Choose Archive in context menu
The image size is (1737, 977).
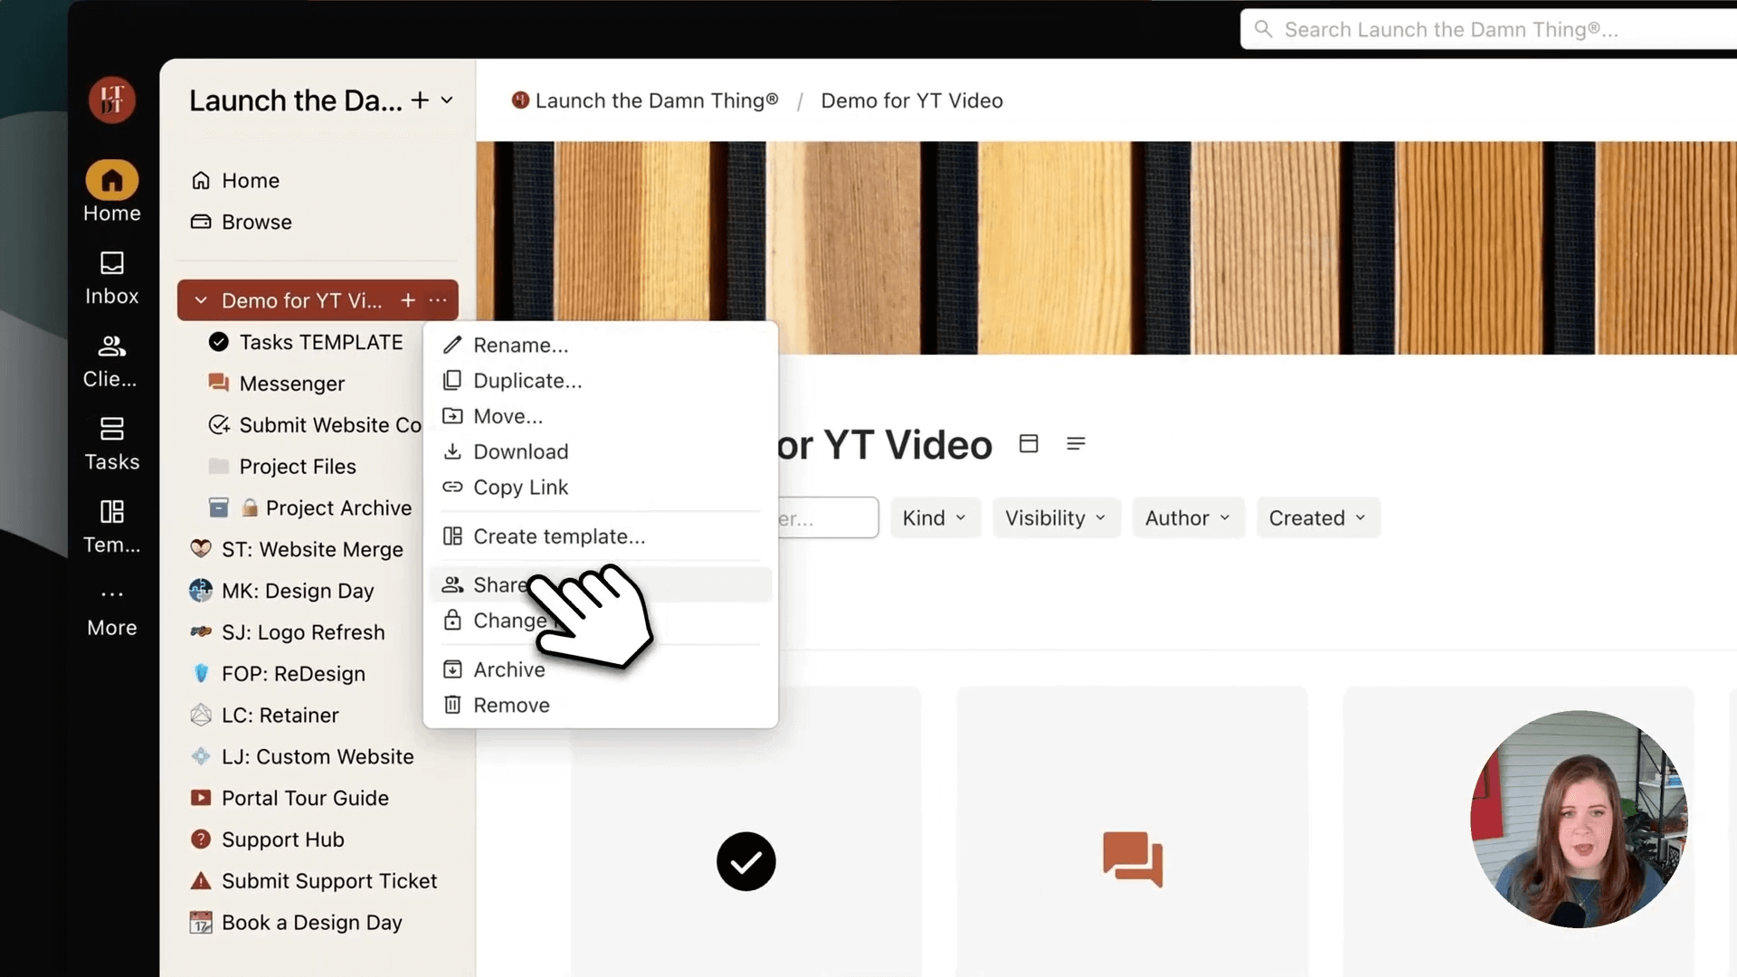(508, 669)
